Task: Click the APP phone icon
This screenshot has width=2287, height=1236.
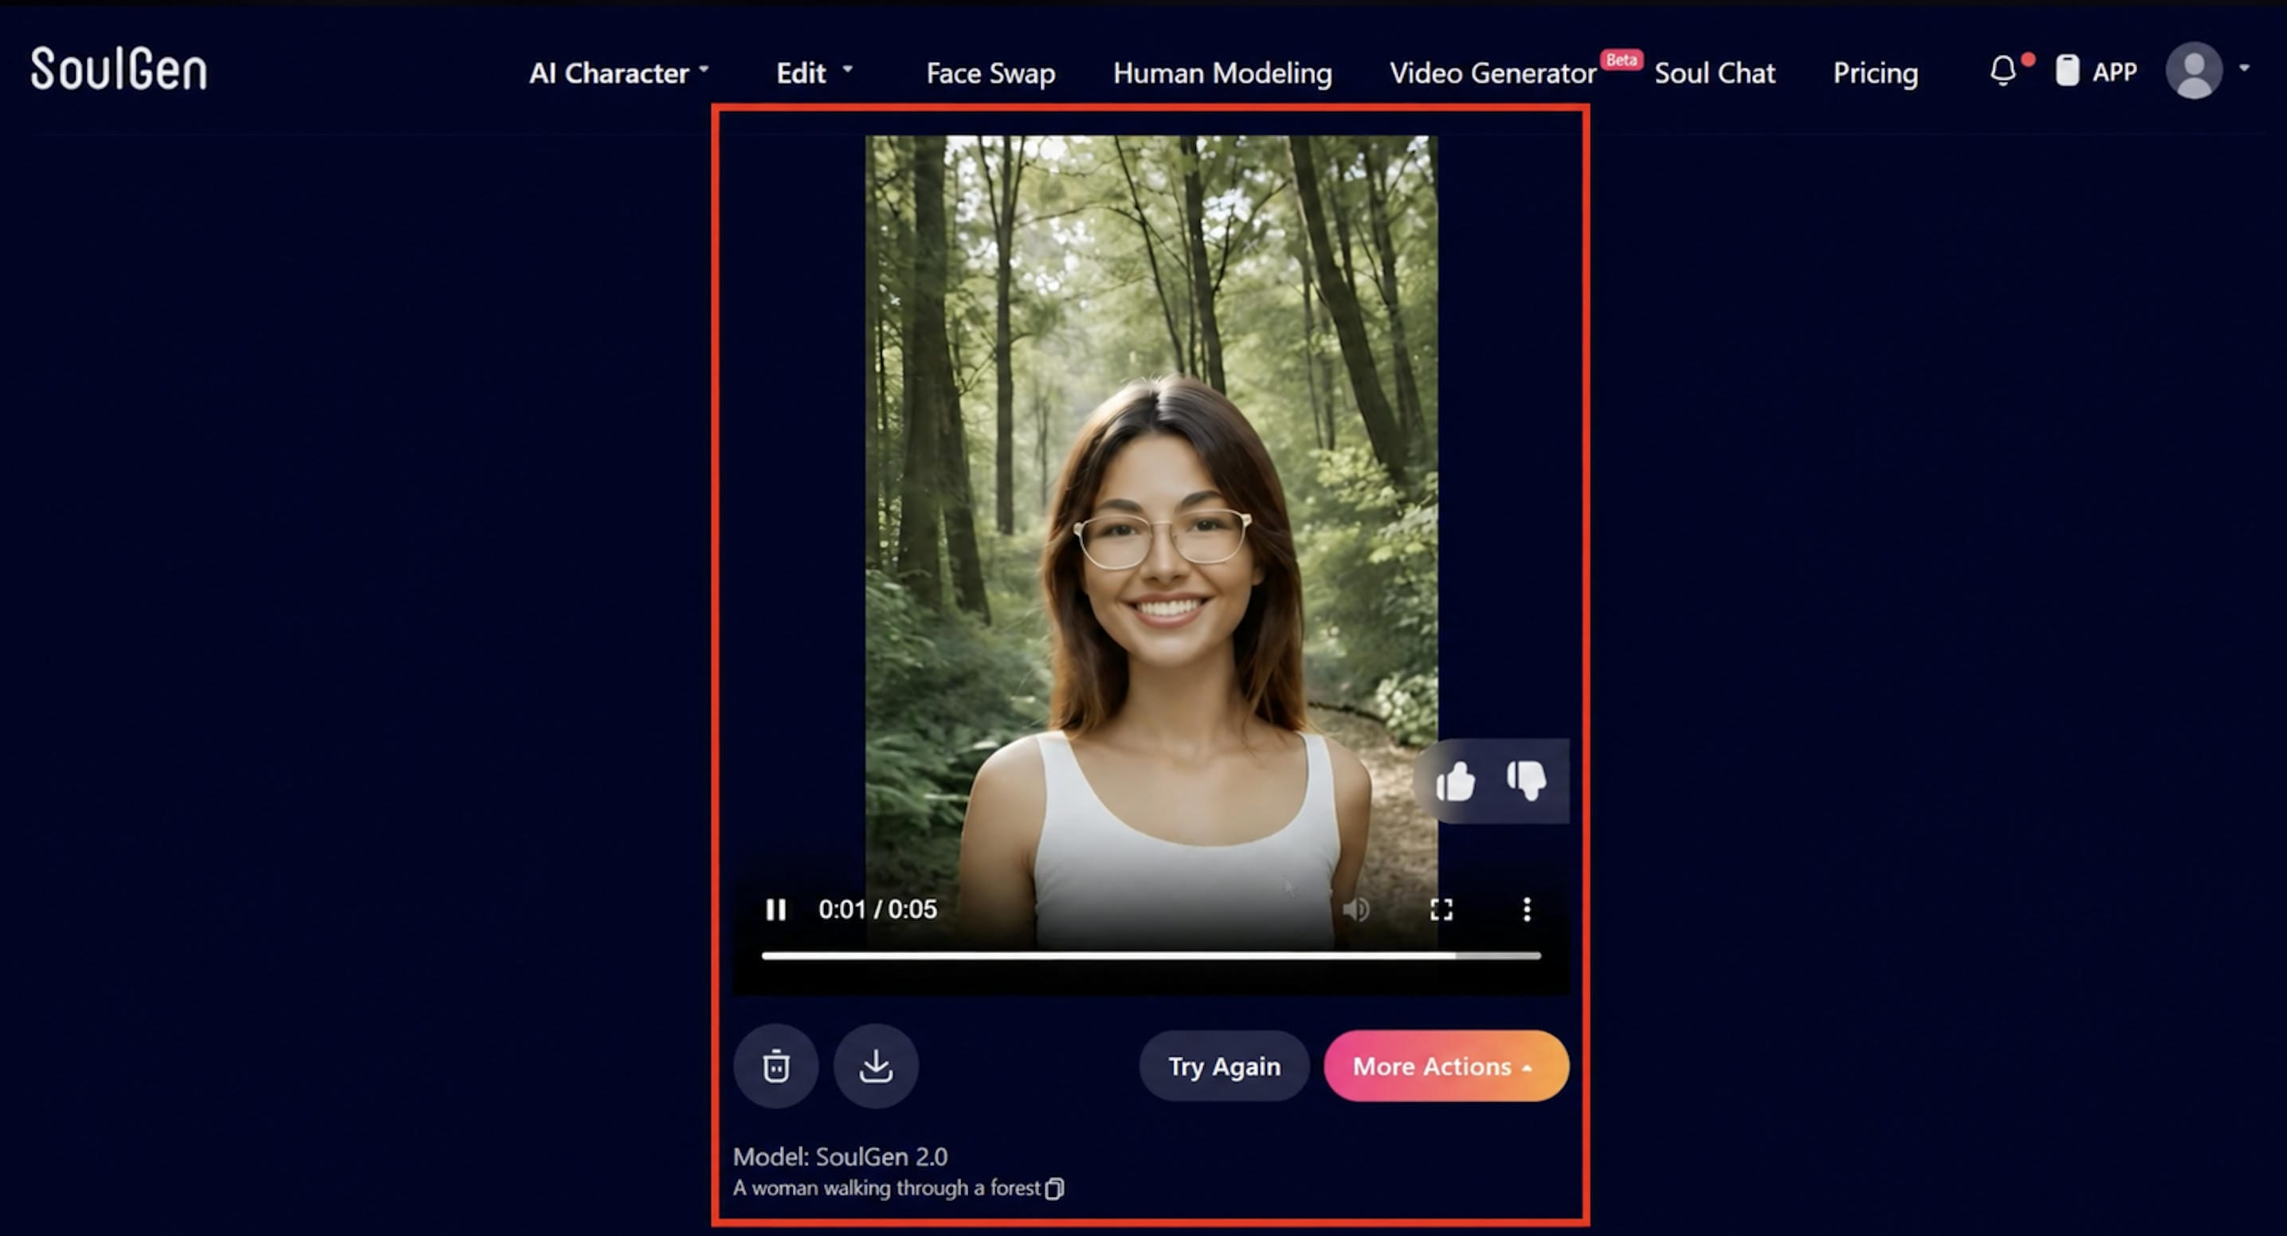Action: tap(2067, 70)
